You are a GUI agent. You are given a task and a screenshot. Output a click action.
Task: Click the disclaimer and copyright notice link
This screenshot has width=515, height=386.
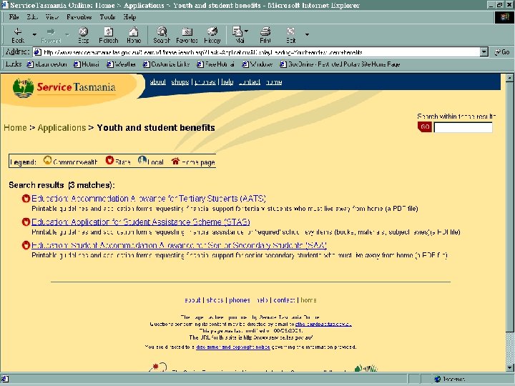click(233, 347)
